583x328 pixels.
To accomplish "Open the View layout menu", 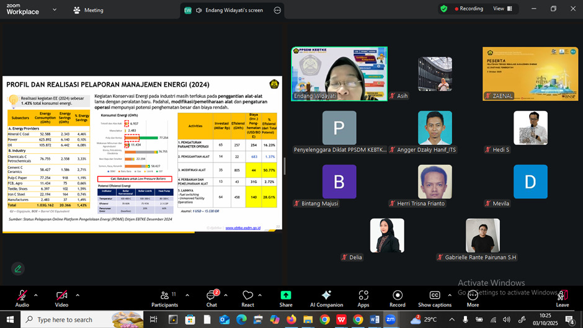I will (502, 9).
